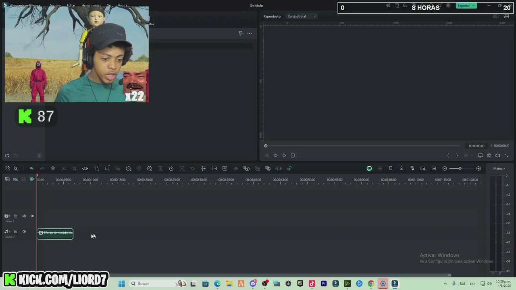Click the new folder icon in media panel

(7, 155)
